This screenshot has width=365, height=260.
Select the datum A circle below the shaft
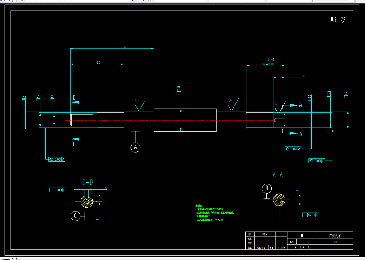[x=135, y=148]
